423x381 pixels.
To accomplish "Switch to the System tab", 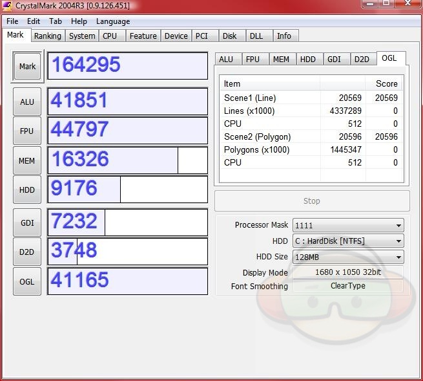I will coord(82,36).
